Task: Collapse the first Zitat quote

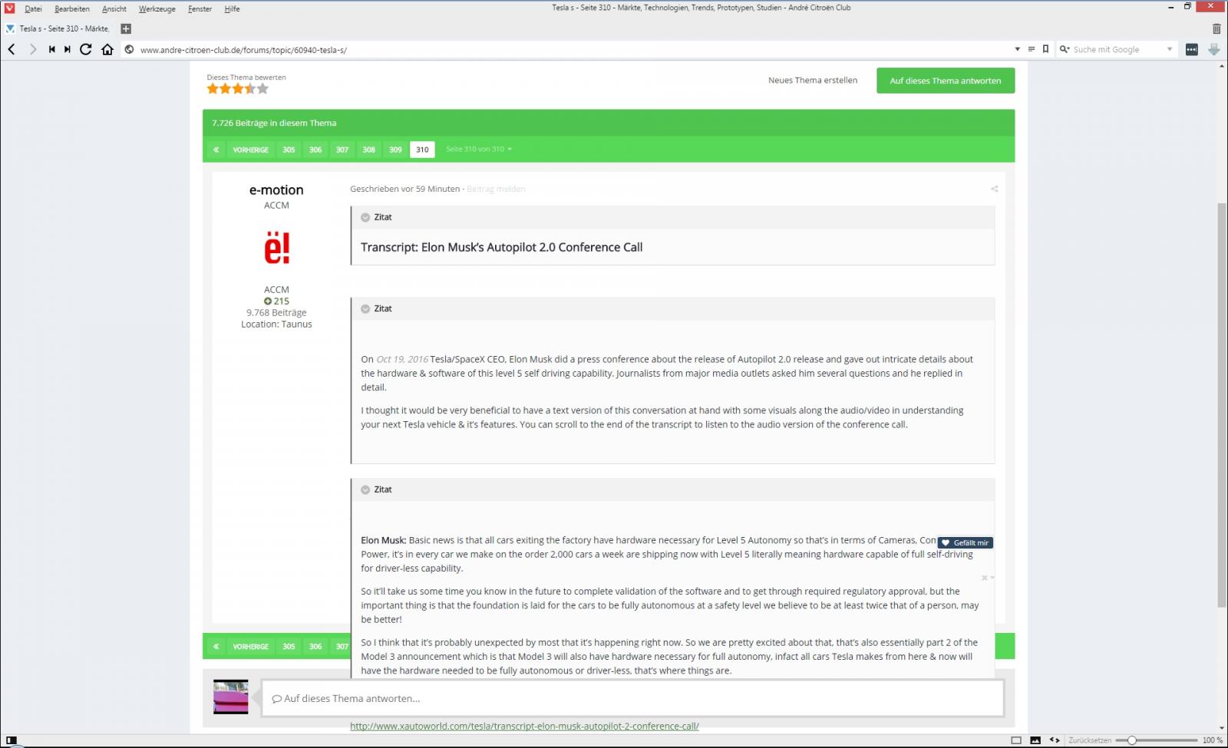Action: click(365, 218)
